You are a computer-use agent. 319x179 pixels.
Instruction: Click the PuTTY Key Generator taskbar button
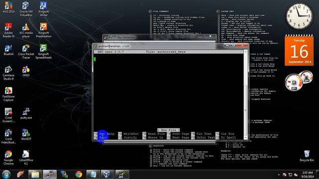coord(122,175)
